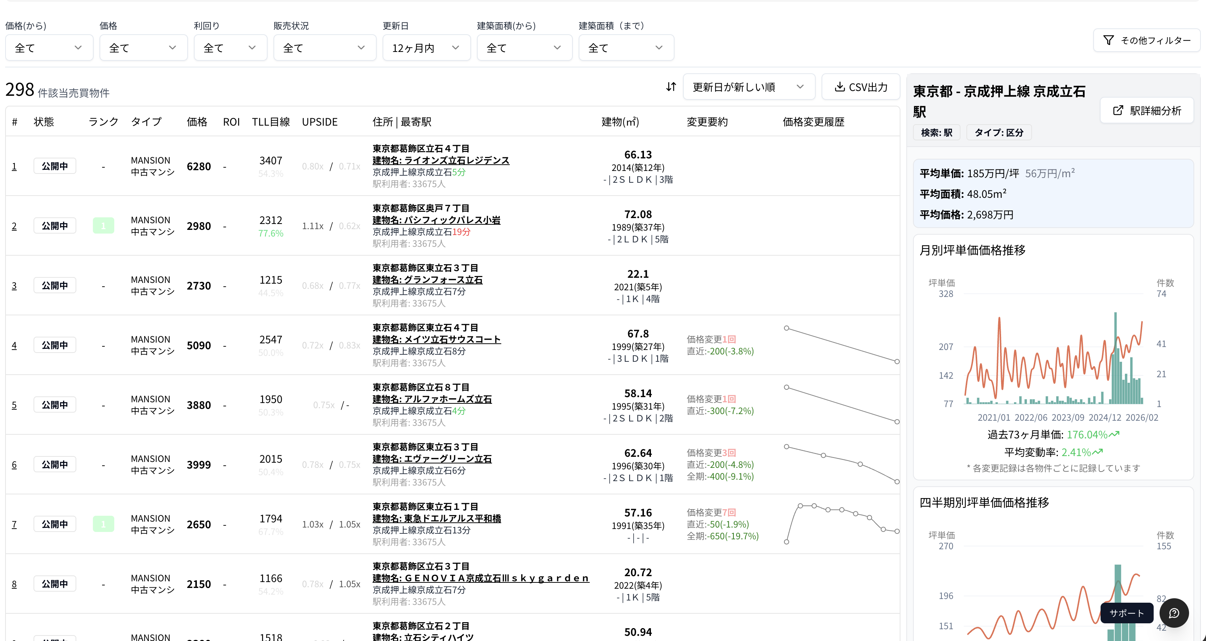1206x641 pixels.
Task: Open the 価格(から) filter dropdown
Action: pyautogui.click(x=49, y=47)
